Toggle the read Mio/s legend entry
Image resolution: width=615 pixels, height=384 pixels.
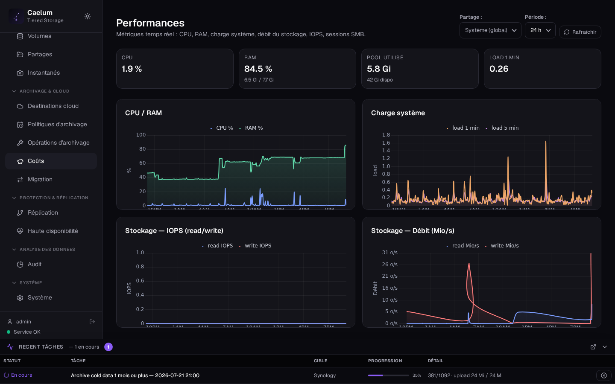coord(463,246)
